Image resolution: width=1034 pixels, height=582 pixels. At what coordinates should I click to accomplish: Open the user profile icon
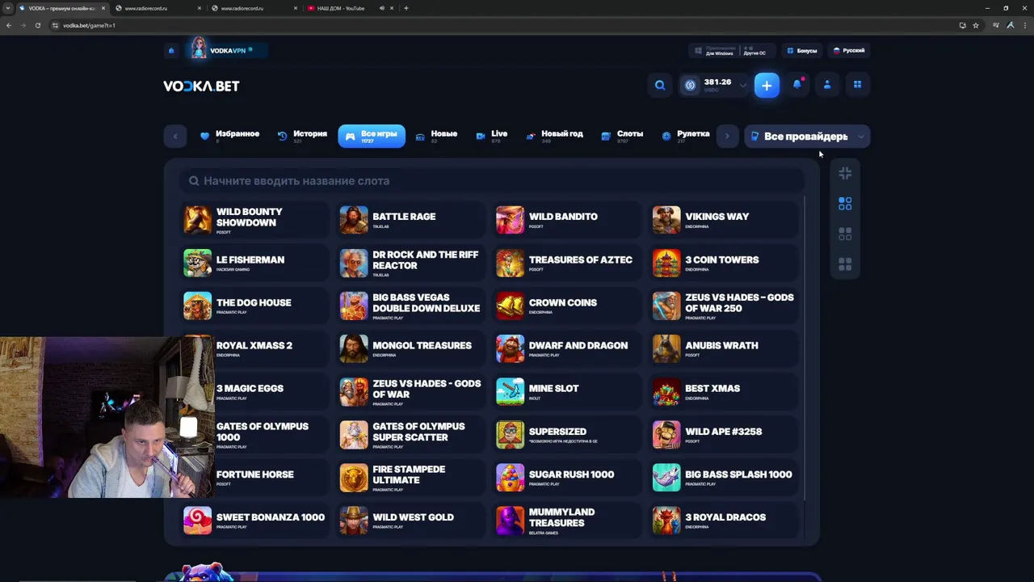coord(827,85)
